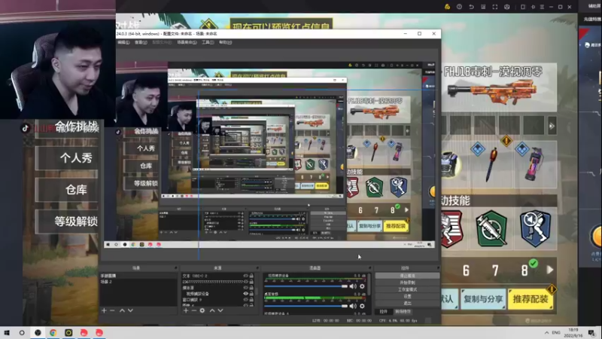Toggle visibility of the 236777777 source

click(246, 281)
